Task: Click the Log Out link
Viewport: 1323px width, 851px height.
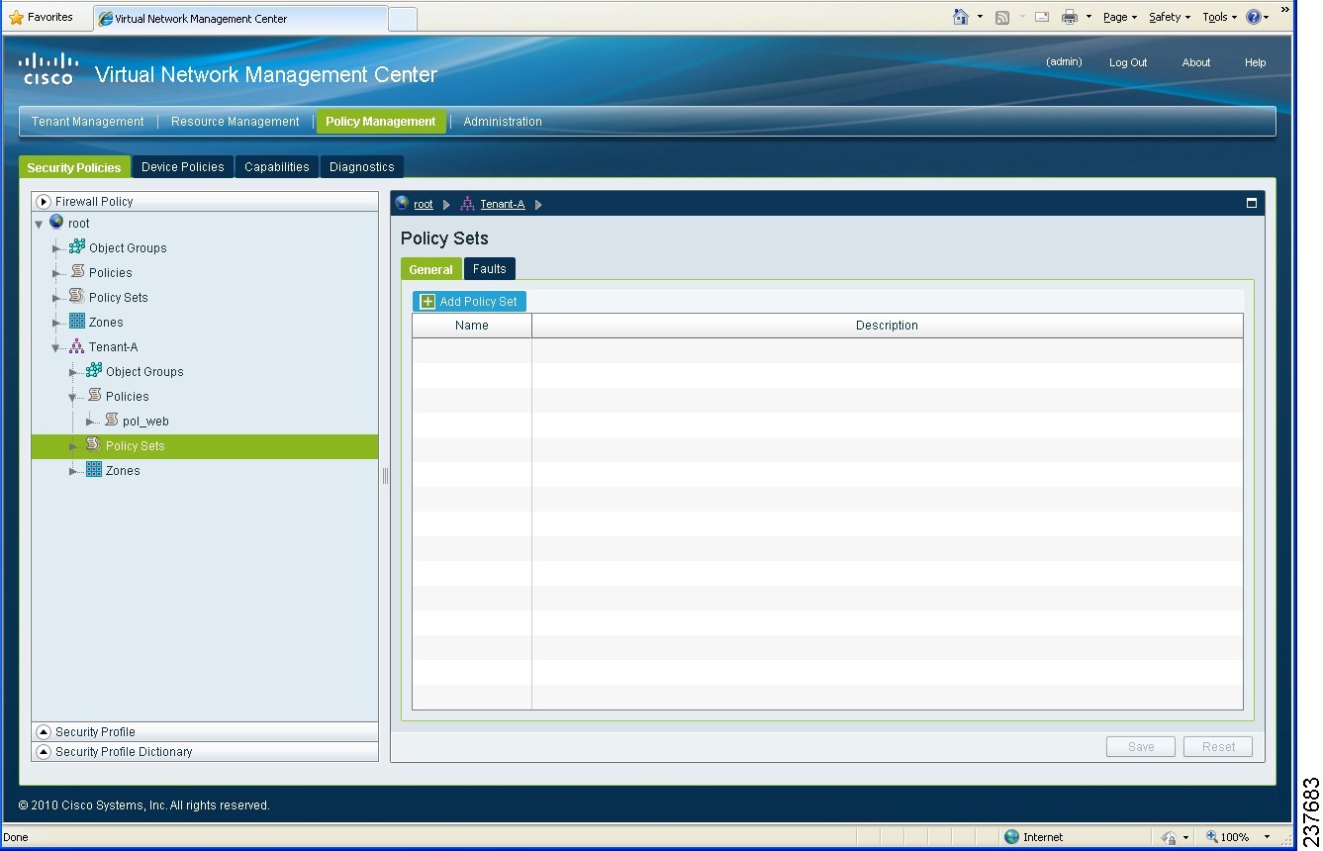Action: [1128, 62]
